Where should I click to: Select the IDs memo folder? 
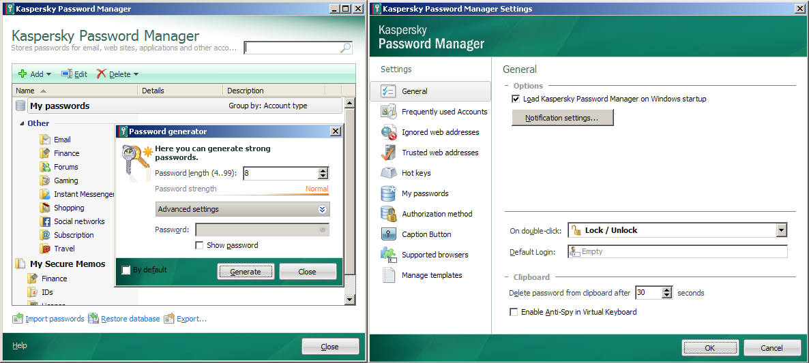(48, 292)
